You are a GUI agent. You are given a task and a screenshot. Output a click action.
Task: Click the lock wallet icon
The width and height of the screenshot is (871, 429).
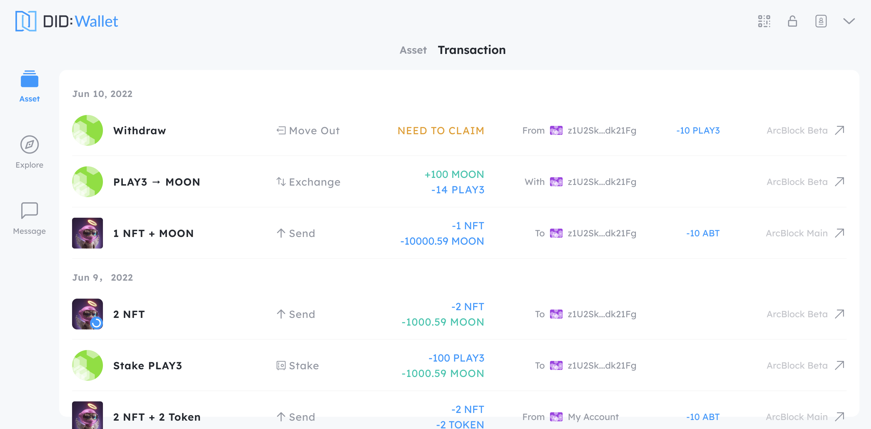(x=792, y=21)
